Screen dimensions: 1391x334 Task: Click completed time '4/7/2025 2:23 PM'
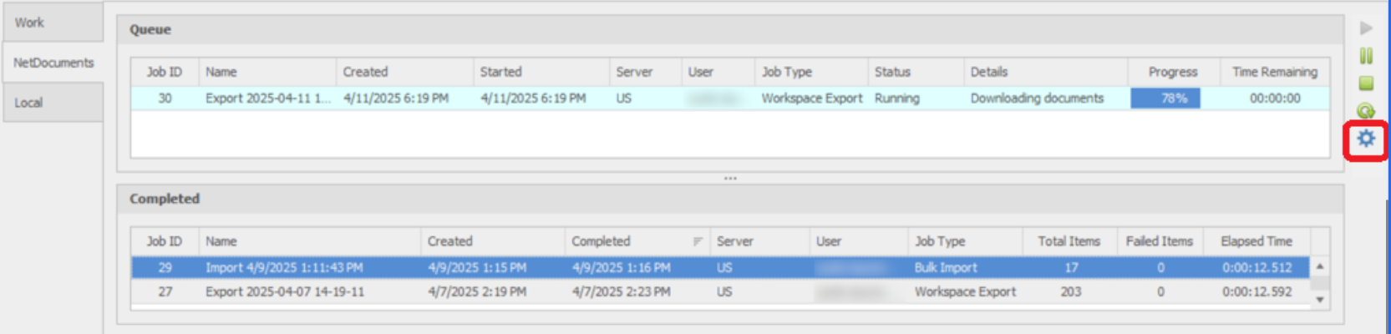[621, 292]
